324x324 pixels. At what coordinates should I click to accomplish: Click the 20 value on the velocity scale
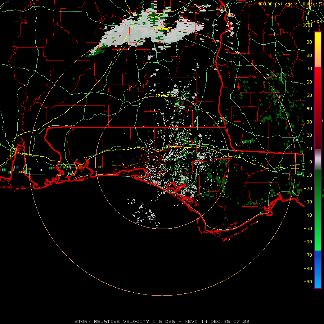click(309, 135)
